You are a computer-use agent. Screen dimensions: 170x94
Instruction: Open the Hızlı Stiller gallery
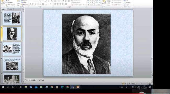coord(109,3)
